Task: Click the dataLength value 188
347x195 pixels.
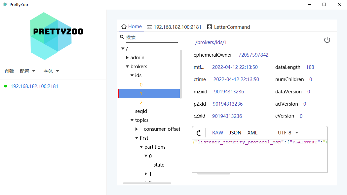Action: coord(310,67)
